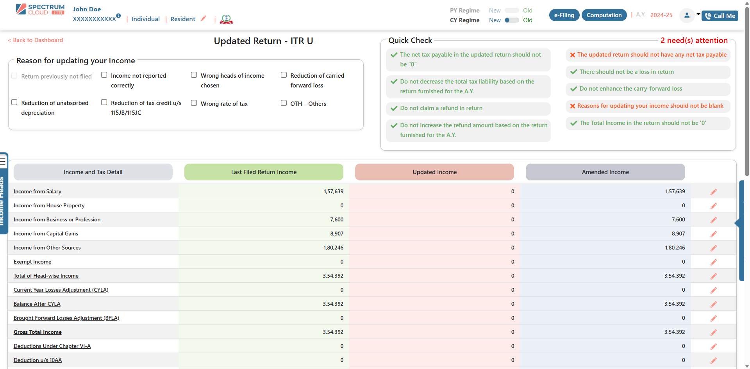The width and height of the screenshot is (750, 369).
Task: Click the hamburger icon on Income Heads panel
Action: (4, 160)
